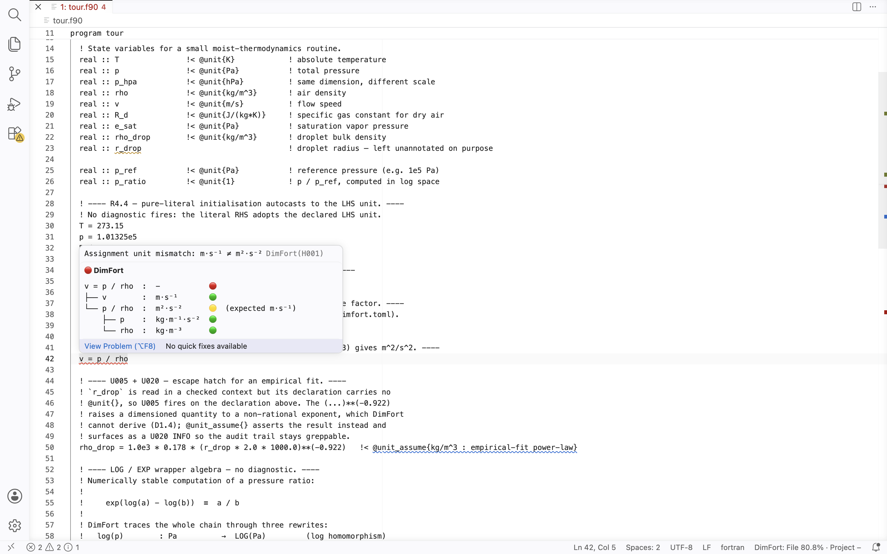Open the Search view in activity bar
This screenshot has height=554, width=887.
pyautogui.click(x=15, y=15)
